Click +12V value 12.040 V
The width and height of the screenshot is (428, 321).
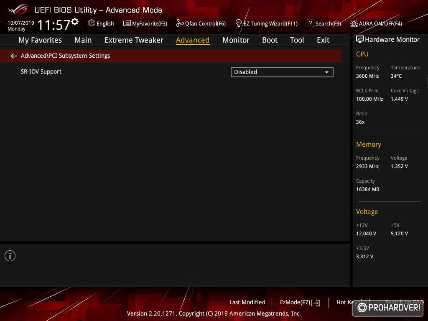[x=366, y=233]
